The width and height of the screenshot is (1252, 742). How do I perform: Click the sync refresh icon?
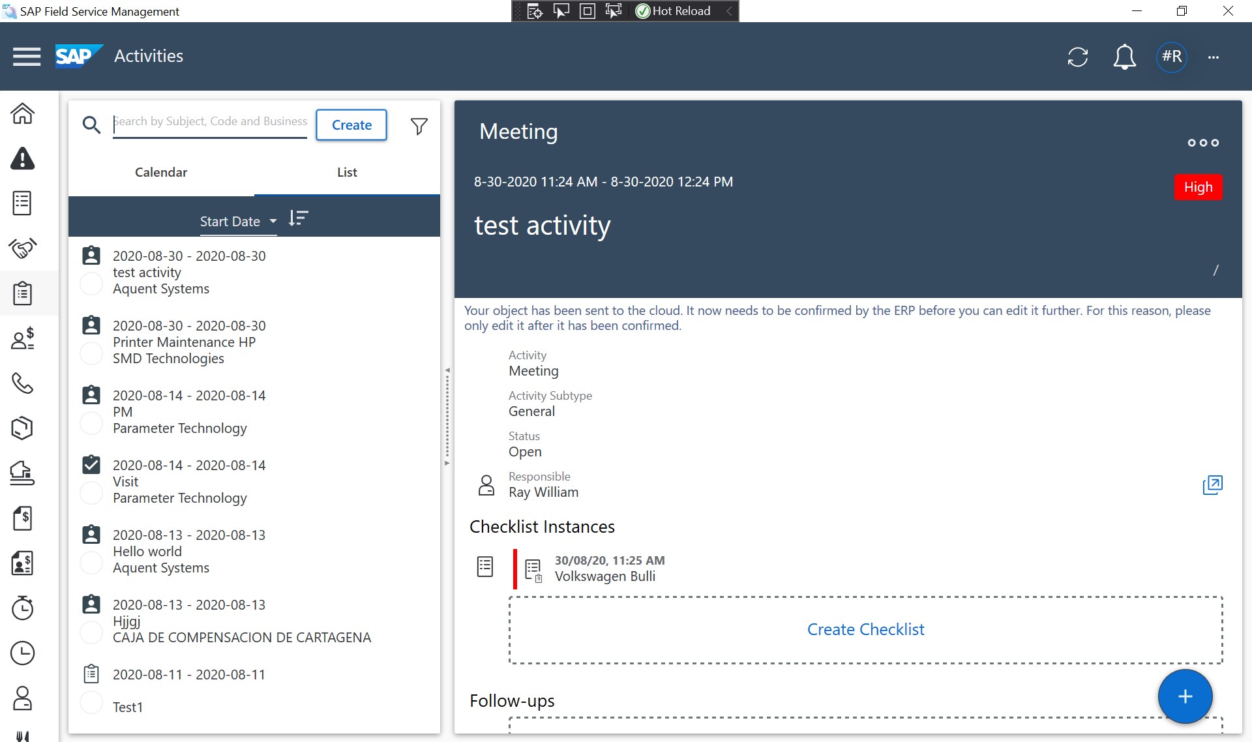click(1077, 57)
